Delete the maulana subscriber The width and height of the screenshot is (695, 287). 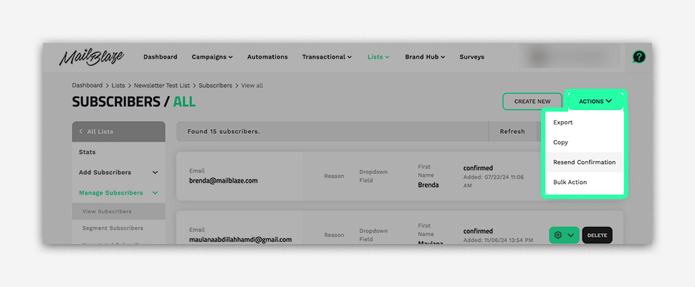click(597, 235)
